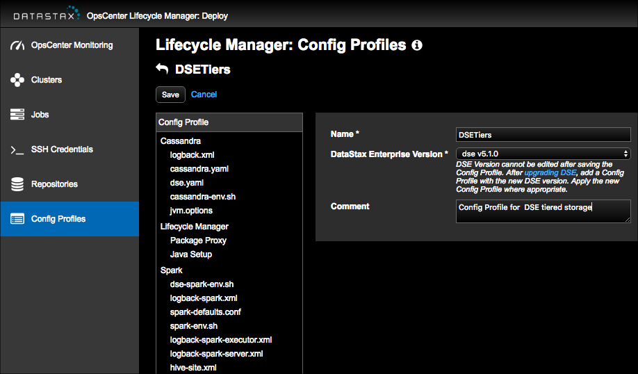Click the Clusters icon in sidebar
Viewport: 638px width, 374px height.
(17, 80)
